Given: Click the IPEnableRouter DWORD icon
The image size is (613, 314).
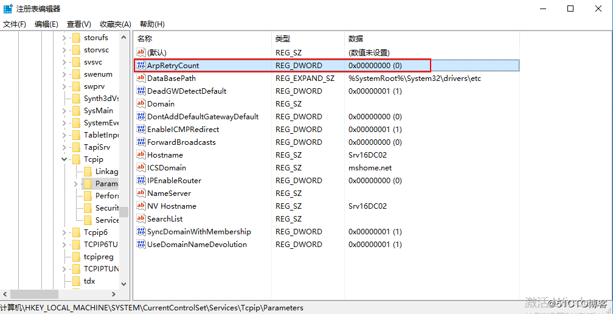Looking at the screenshot, I should [x=140, y=181].
